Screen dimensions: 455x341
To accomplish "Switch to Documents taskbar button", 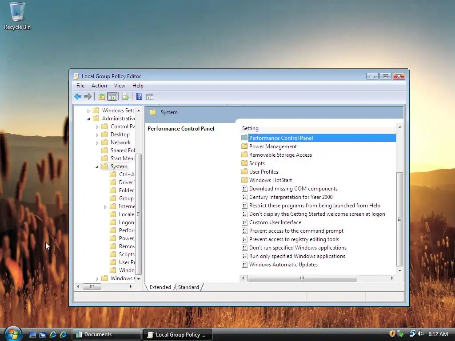I will (107, 334).
